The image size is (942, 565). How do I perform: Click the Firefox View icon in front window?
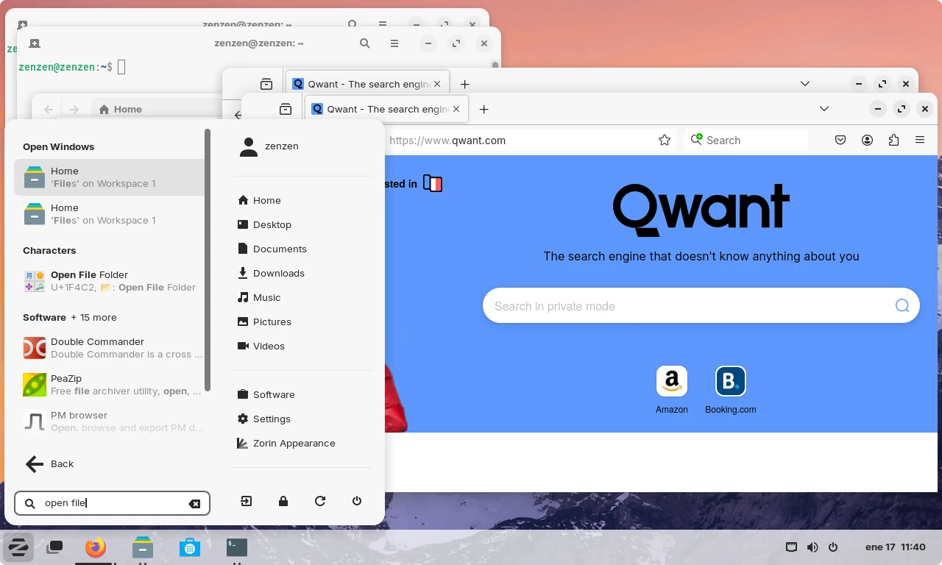pos(286,109)
